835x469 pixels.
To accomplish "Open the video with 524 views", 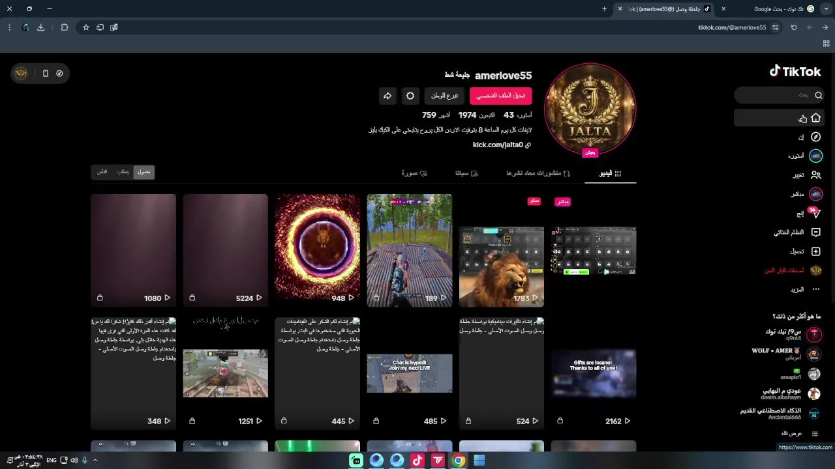I will point(501,373).
